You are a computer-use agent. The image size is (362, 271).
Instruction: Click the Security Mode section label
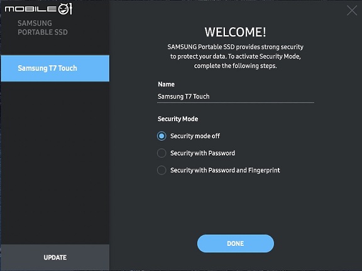pyautogui.click(x=178, y=119)
